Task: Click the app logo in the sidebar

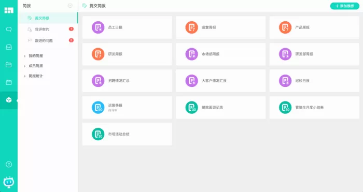Action: point(9,10)
